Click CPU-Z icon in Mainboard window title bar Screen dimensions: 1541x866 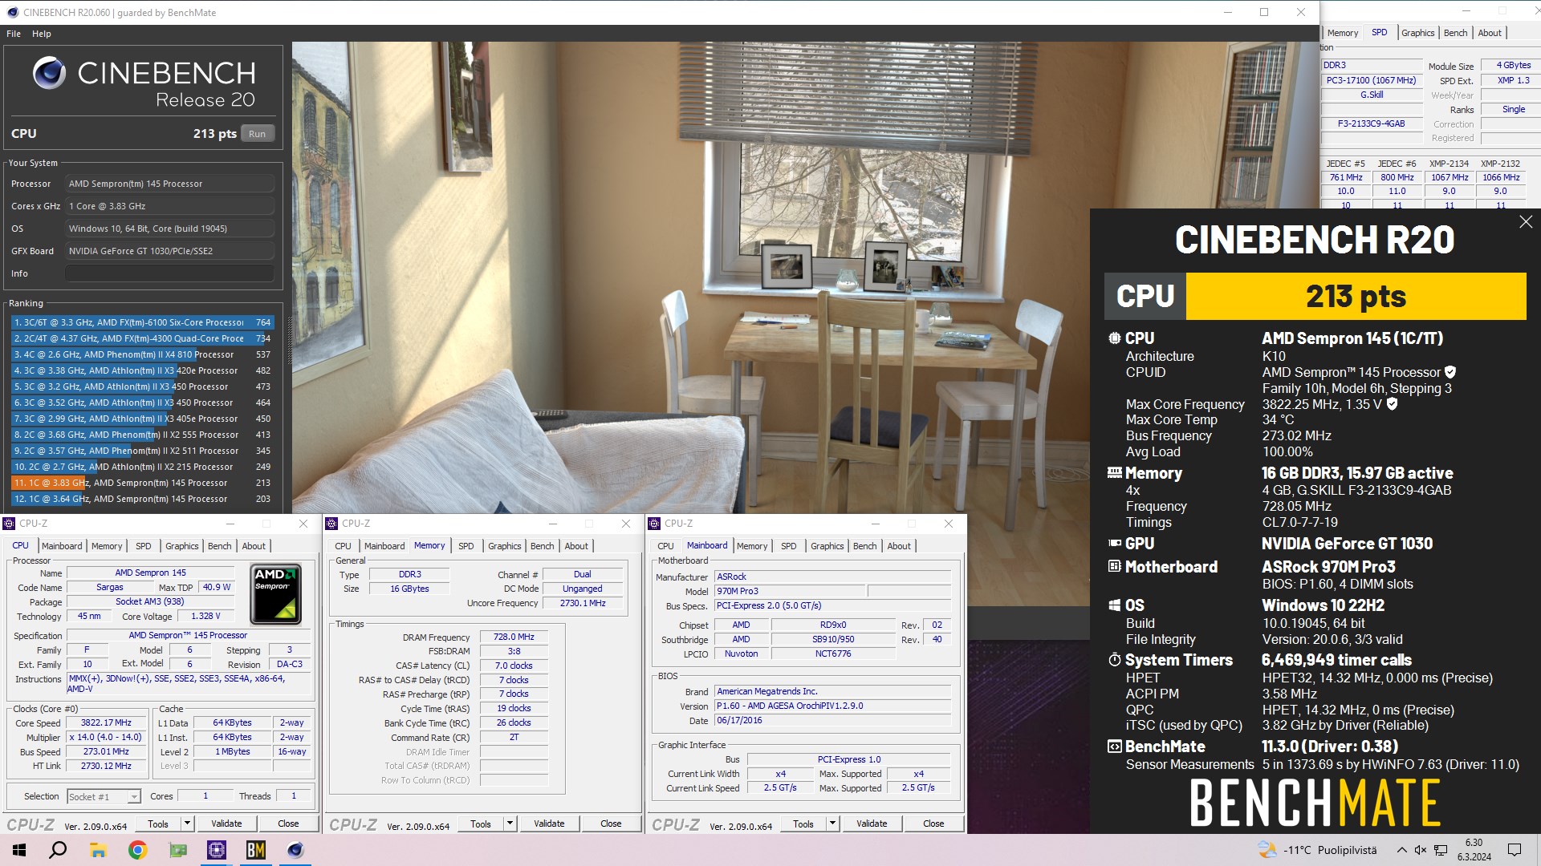pos(655,524)
